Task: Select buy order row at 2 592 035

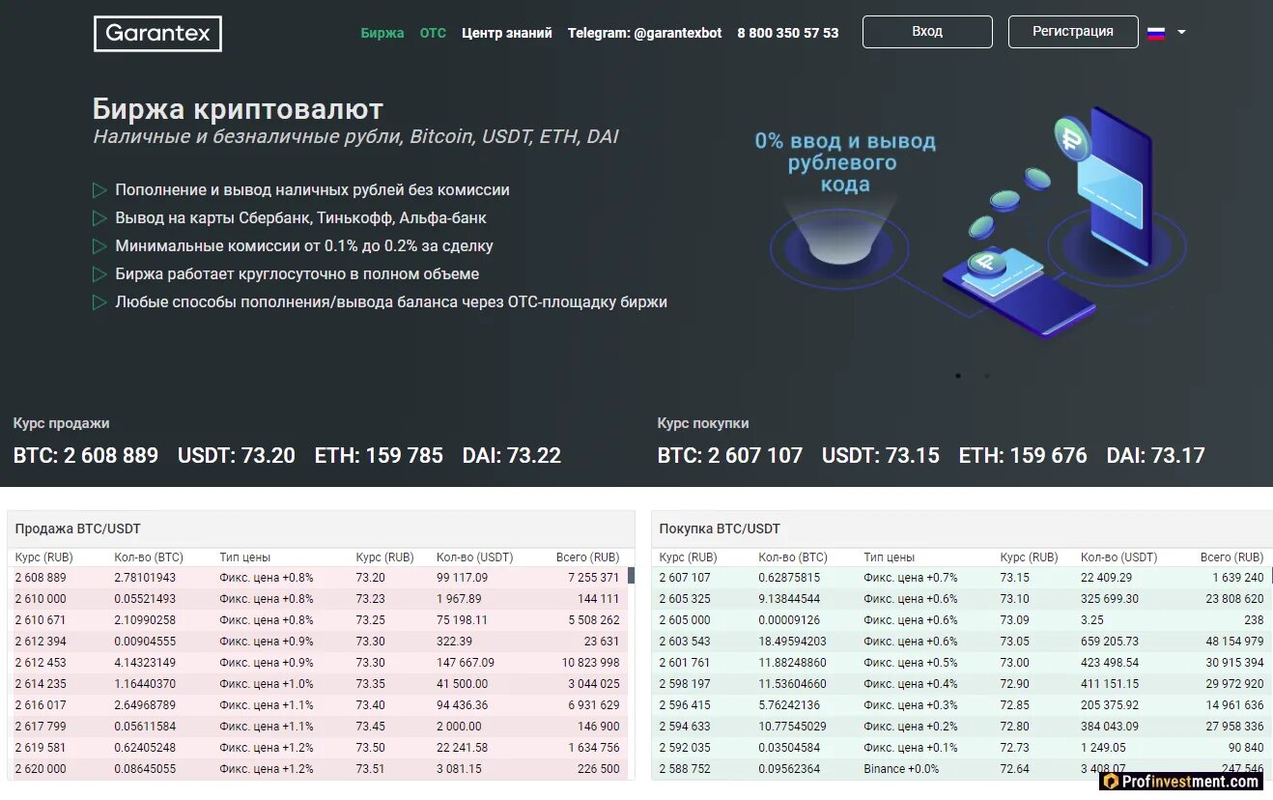Action: [962, 748]
